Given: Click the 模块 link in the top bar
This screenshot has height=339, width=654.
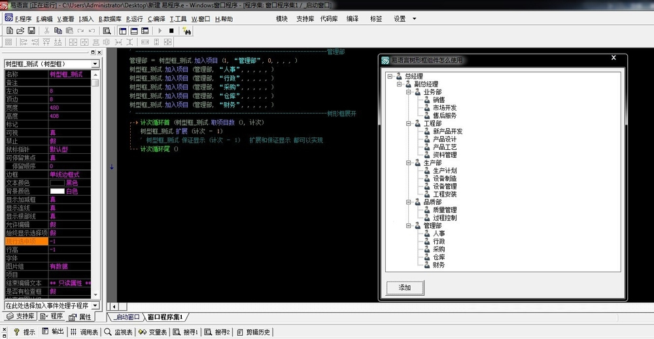Looking at the screenshot, I should pyautogui.click(x=282, y=19).
